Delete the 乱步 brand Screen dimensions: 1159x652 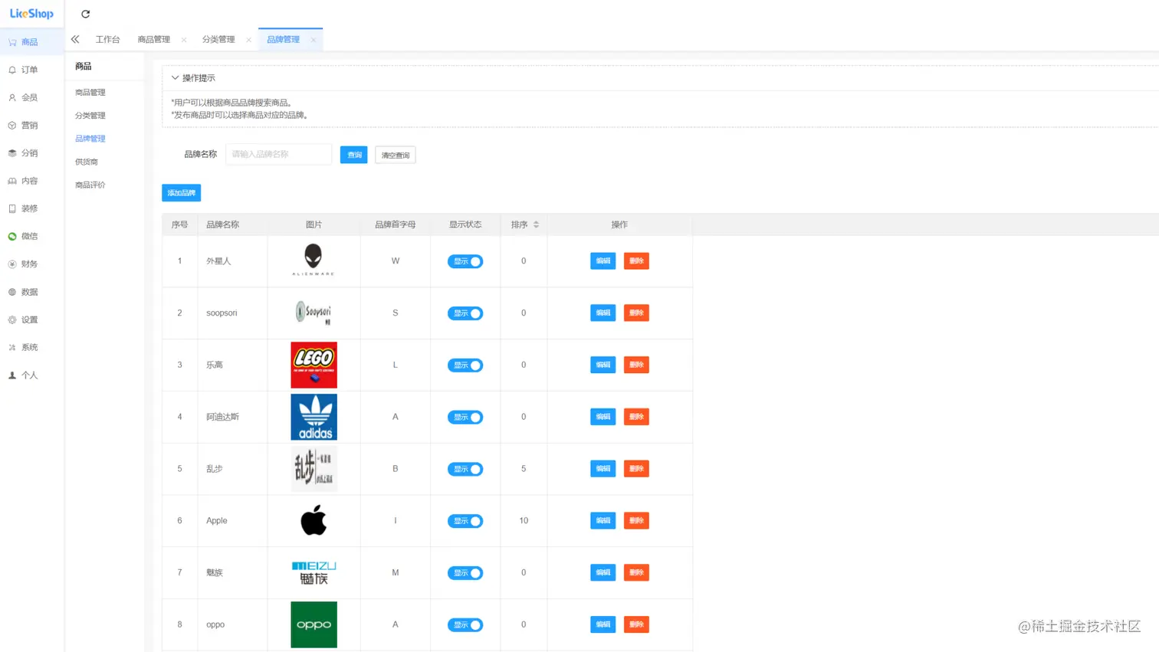click(636, 469)
